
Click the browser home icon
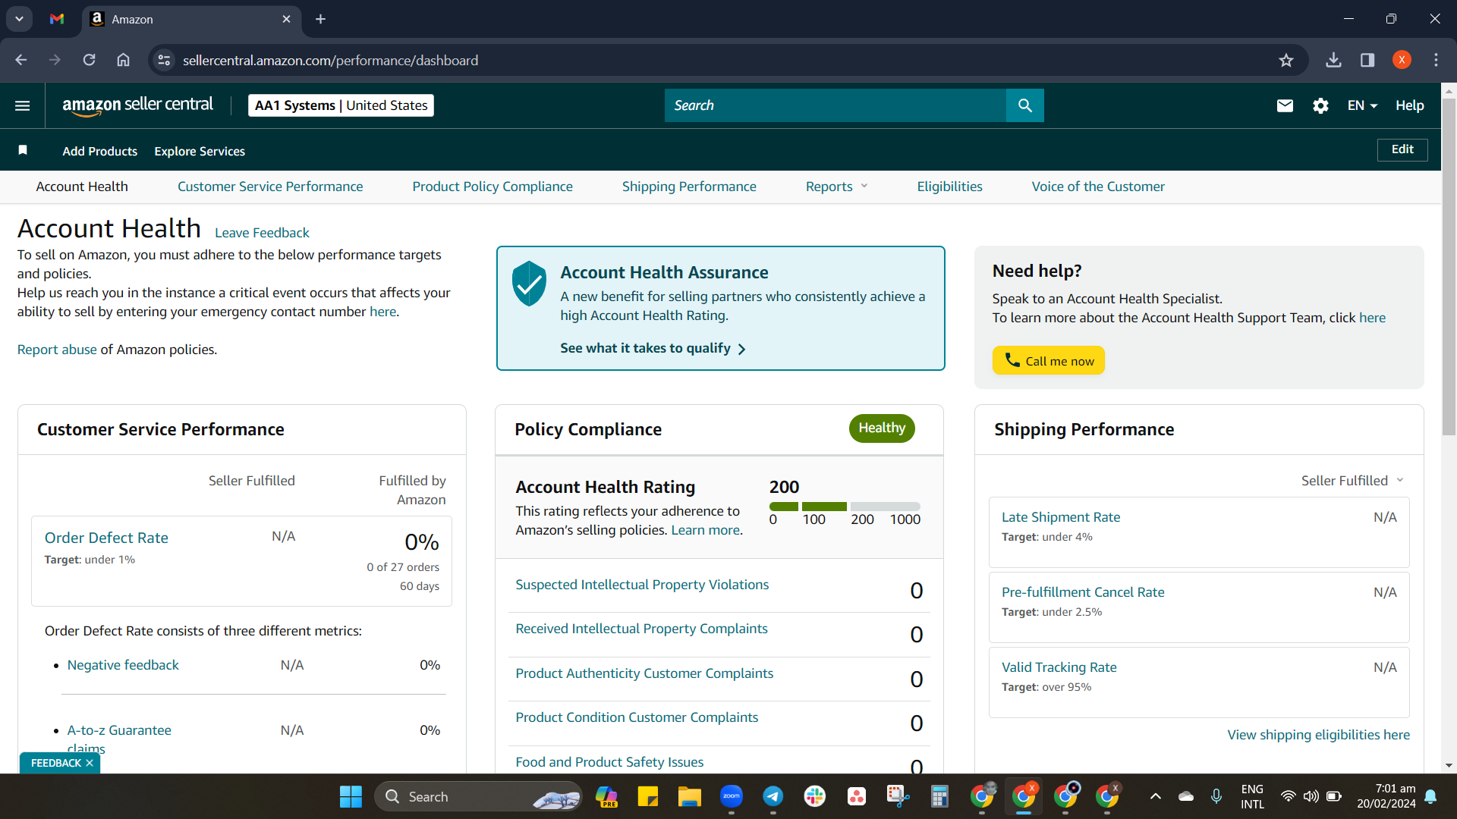tap(123, 60)
